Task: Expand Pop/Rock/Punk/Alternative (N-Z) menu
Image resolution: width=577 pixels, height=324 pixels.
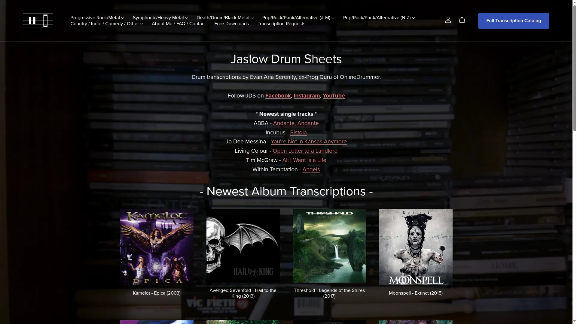Action: tap(379, 18)
